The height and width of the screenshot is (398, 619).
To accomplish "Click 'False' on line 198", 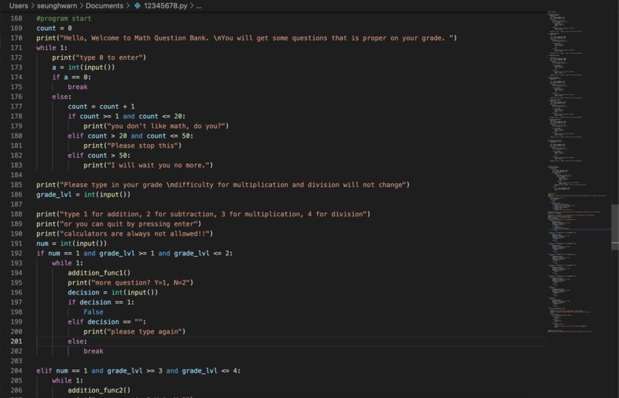I will click(93, 312).
